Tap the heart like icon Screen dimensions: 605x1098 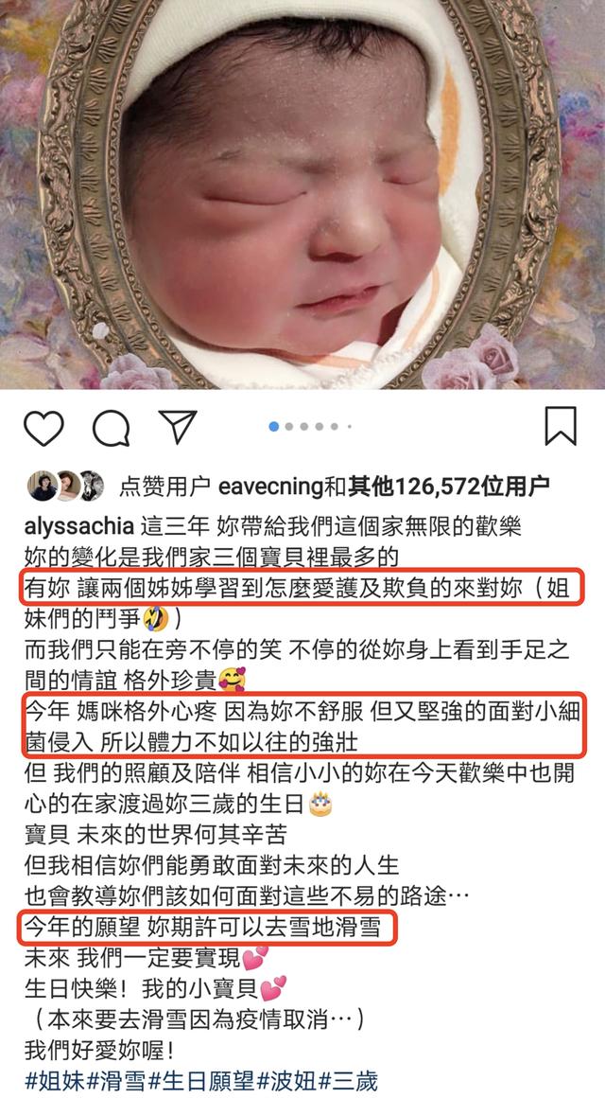click(43, 428)
